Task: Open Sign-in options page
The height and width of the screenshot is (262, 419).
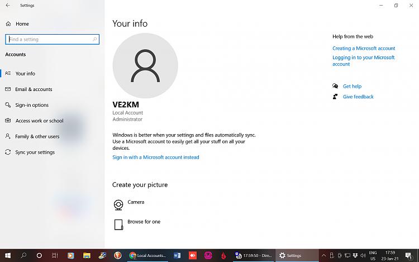Action: [x=32, y=105]
